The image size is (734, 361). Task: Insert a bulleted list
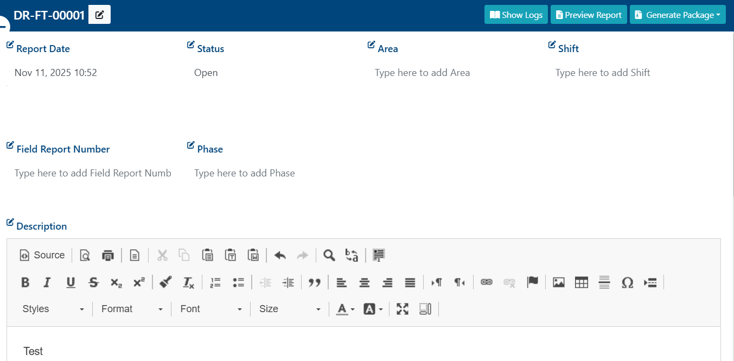(x=238, y=282)
